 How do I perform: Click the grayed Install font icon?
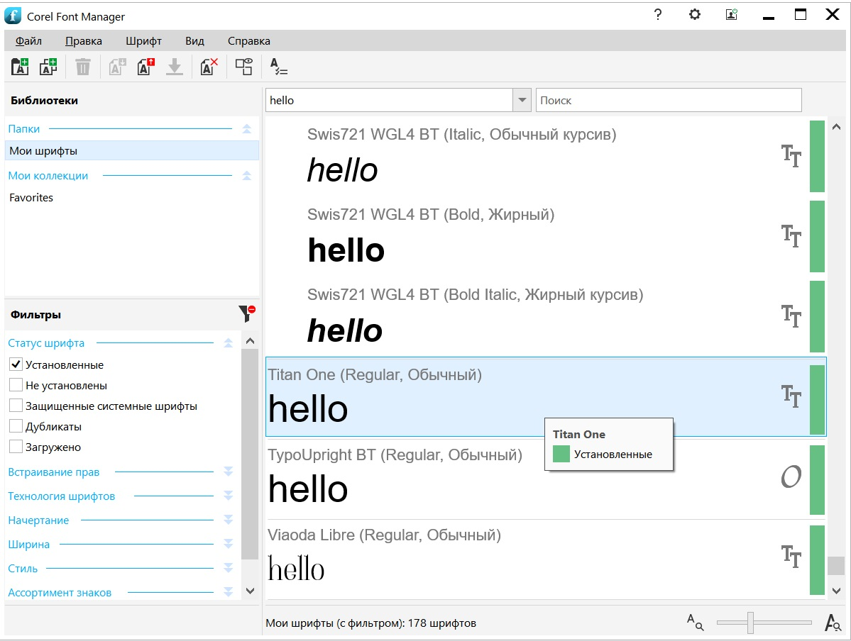tap(117, 67)
